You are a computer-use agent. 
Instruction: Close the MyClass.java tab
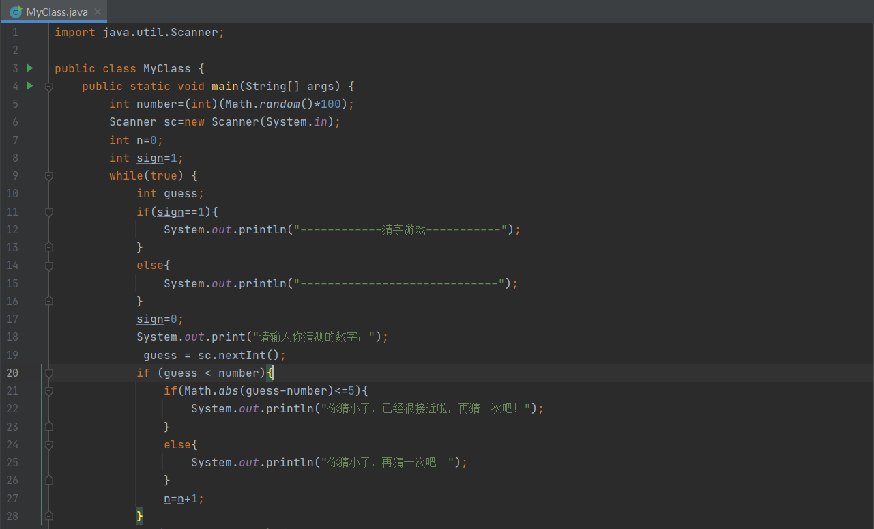[x=98, y=12]
